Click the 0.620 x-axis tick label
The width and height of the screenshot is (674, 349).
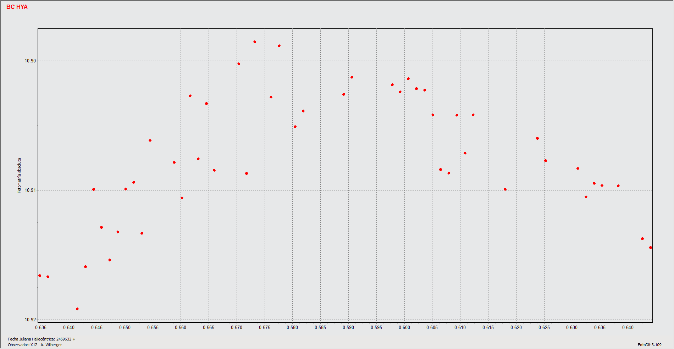point(516,328)
